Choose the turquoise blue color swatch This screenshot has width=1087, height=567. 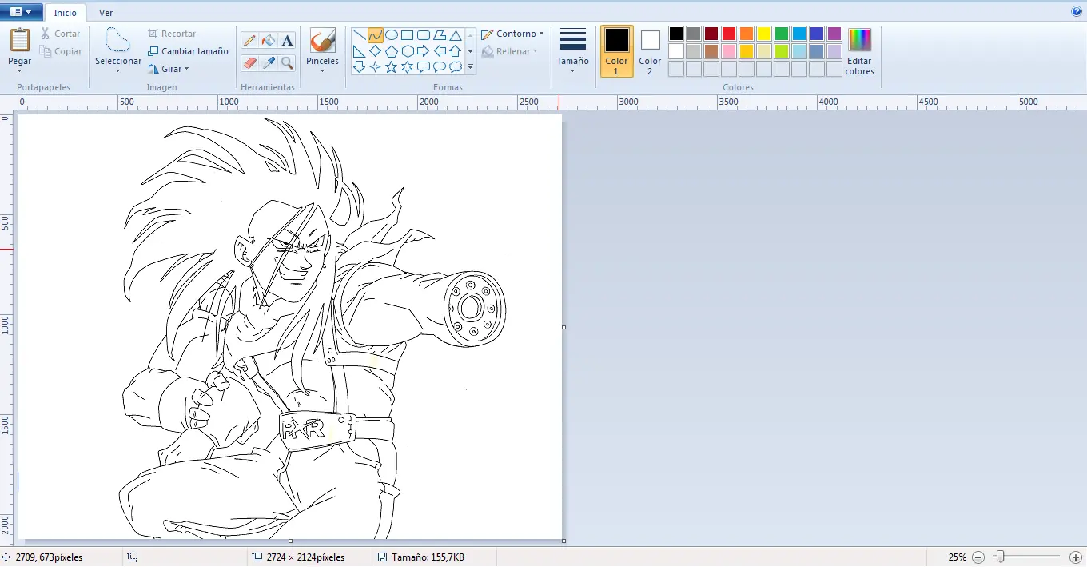(798, 34)
